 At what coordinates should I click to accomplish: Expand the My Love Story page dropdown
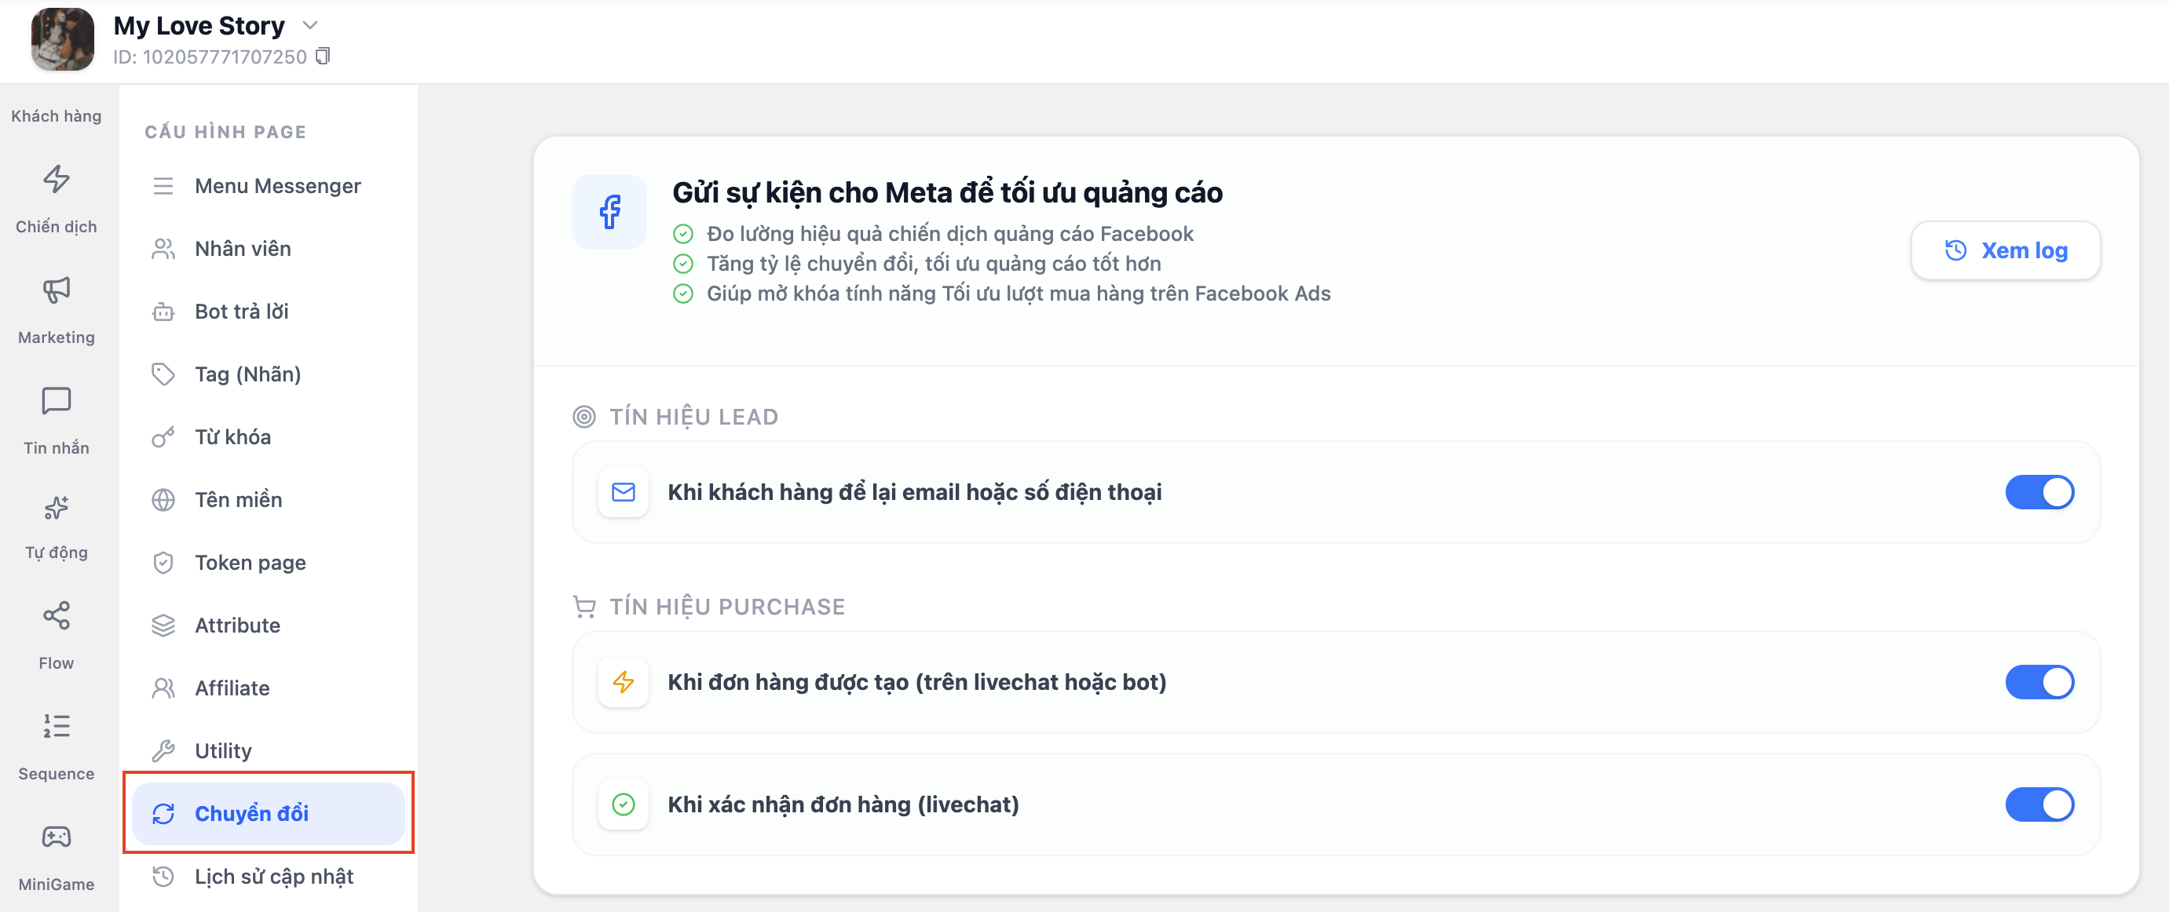pos(310,25)
